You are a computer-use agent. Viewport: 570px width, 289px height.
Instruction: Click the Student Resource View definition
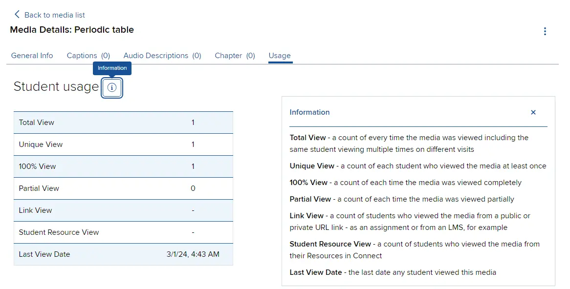[415, 250]
